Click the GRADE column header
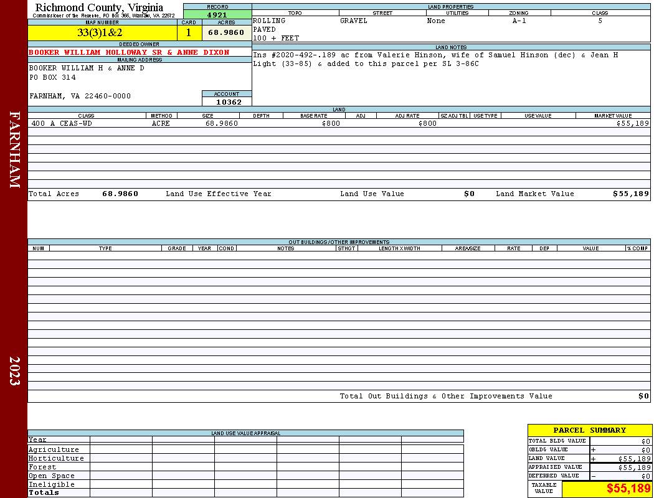 coord(177,248)
